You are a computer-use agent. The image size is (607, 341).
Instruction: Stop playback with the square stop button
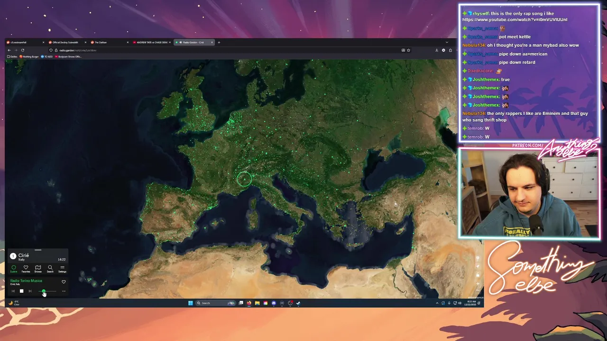coord(21,291)
